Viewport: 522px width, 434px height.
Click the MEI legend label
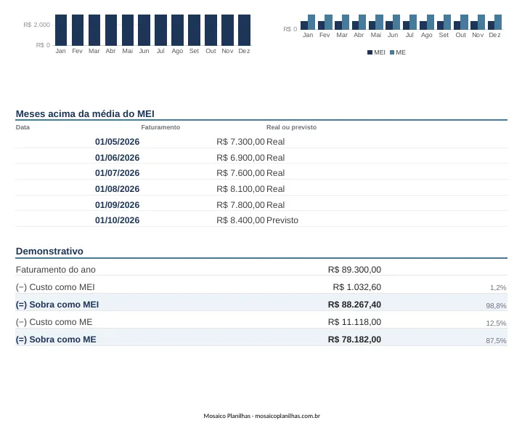tap(380, 52)
